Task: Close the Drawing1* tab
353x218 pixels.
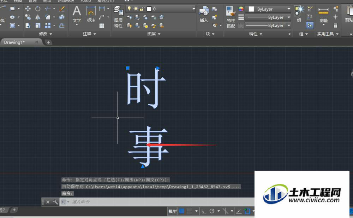Action: coord(37,42)
